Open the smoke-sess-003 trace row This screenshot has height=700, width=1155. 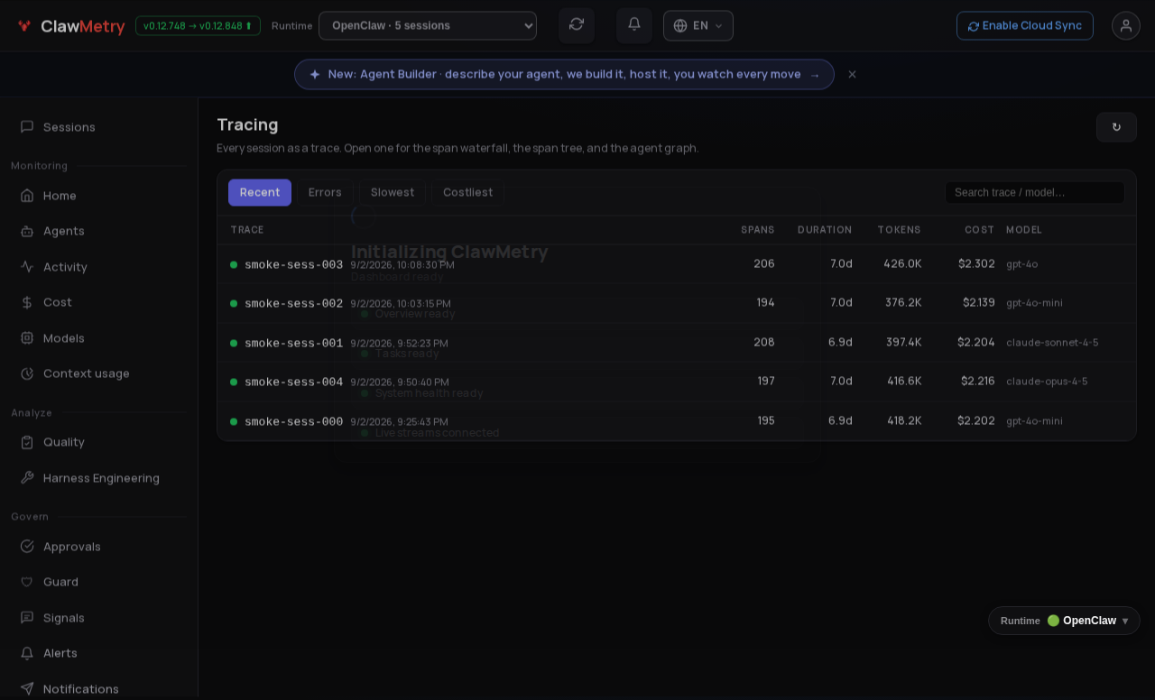[677, 264]
